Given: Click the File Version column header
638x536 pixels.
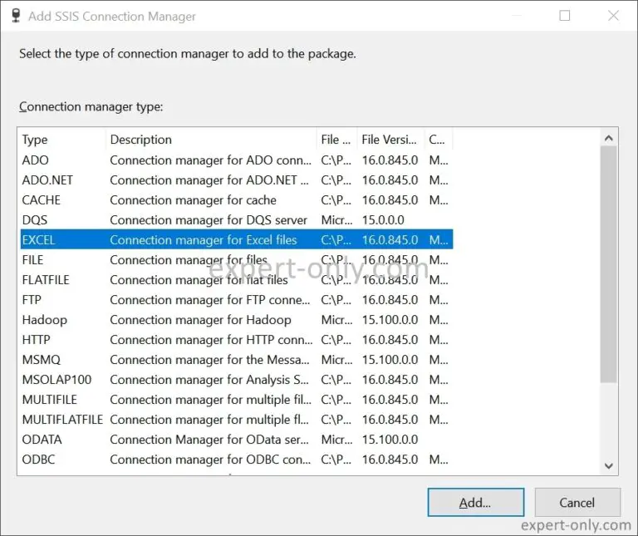Looking at the screenshot, I should [390, 140].
